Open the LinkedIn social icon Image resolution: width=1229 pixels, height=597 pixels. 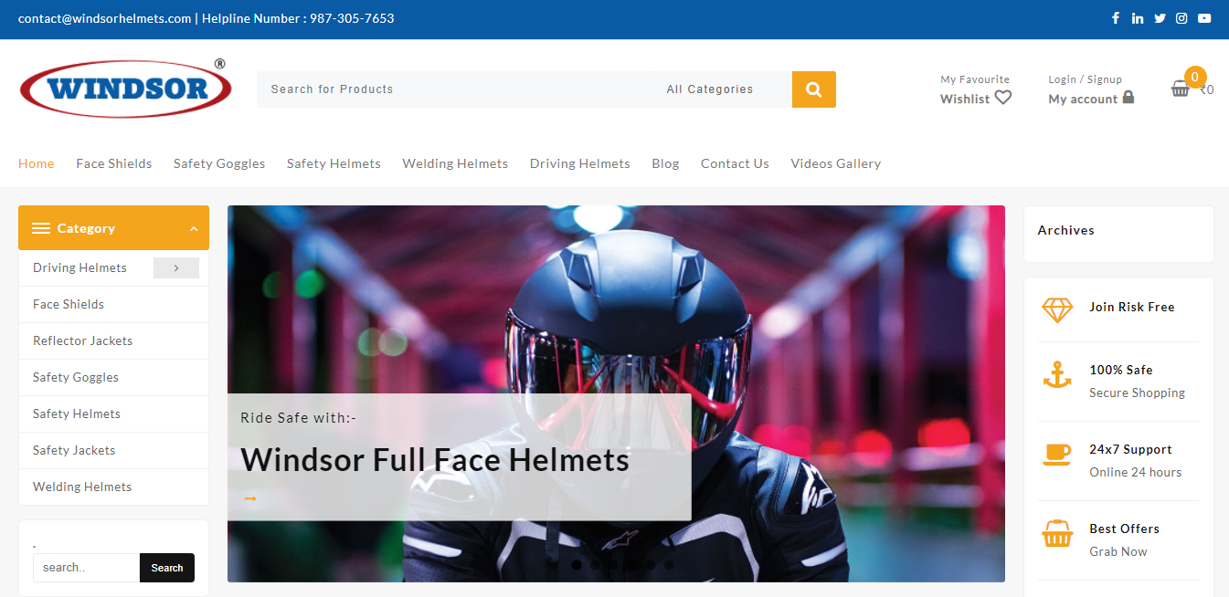(x=1138, y=18)
